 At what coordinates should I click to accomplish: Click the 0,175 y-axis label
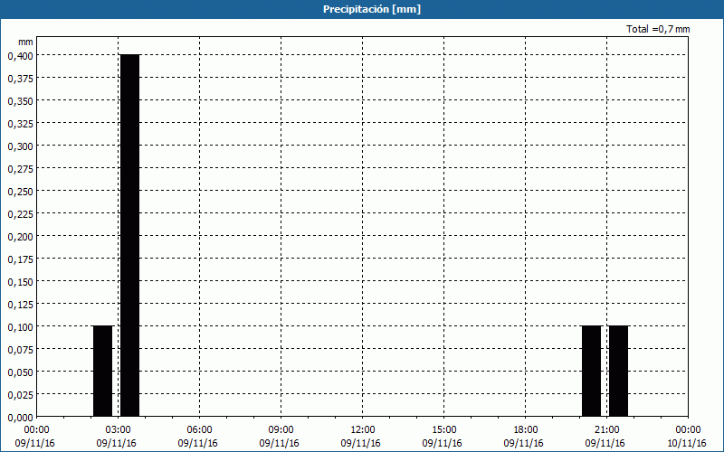tap(20, 259)
